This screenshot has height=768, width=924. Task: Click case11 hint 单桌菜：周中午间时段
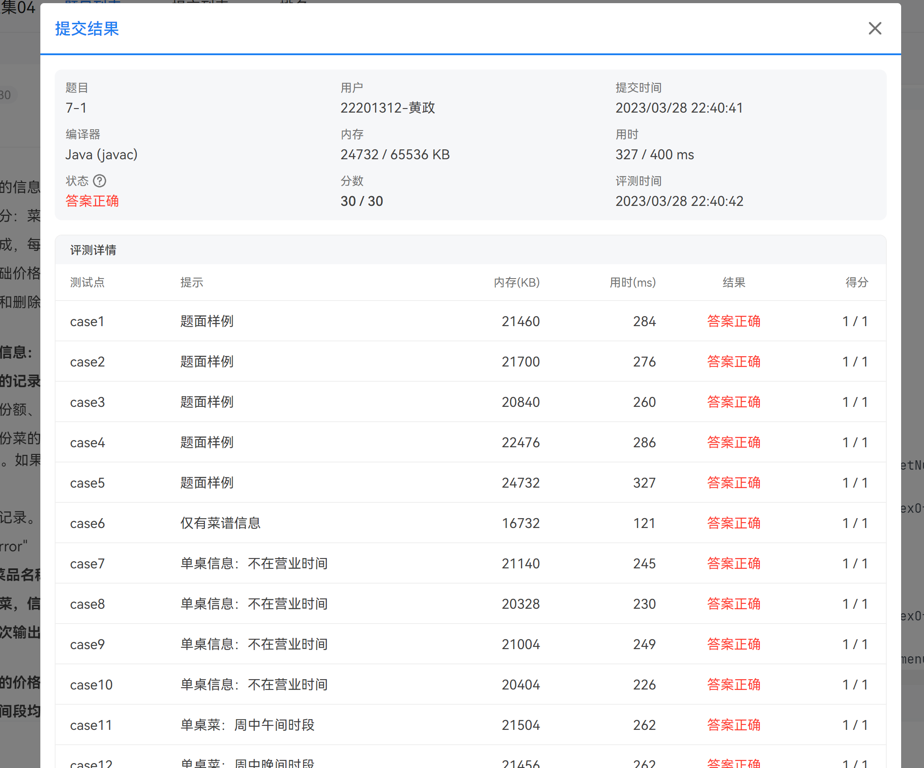[247, 725]
